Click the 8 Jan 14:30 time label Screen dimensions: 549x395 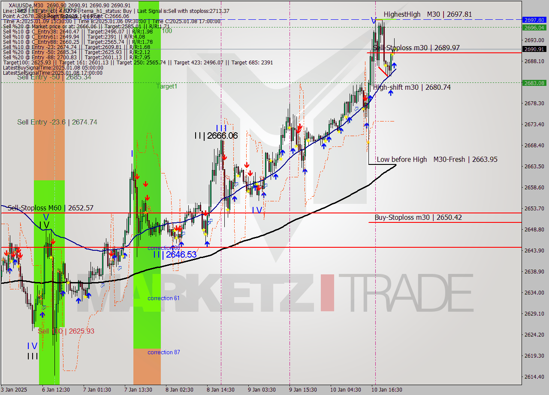click(x=220, y=390)
